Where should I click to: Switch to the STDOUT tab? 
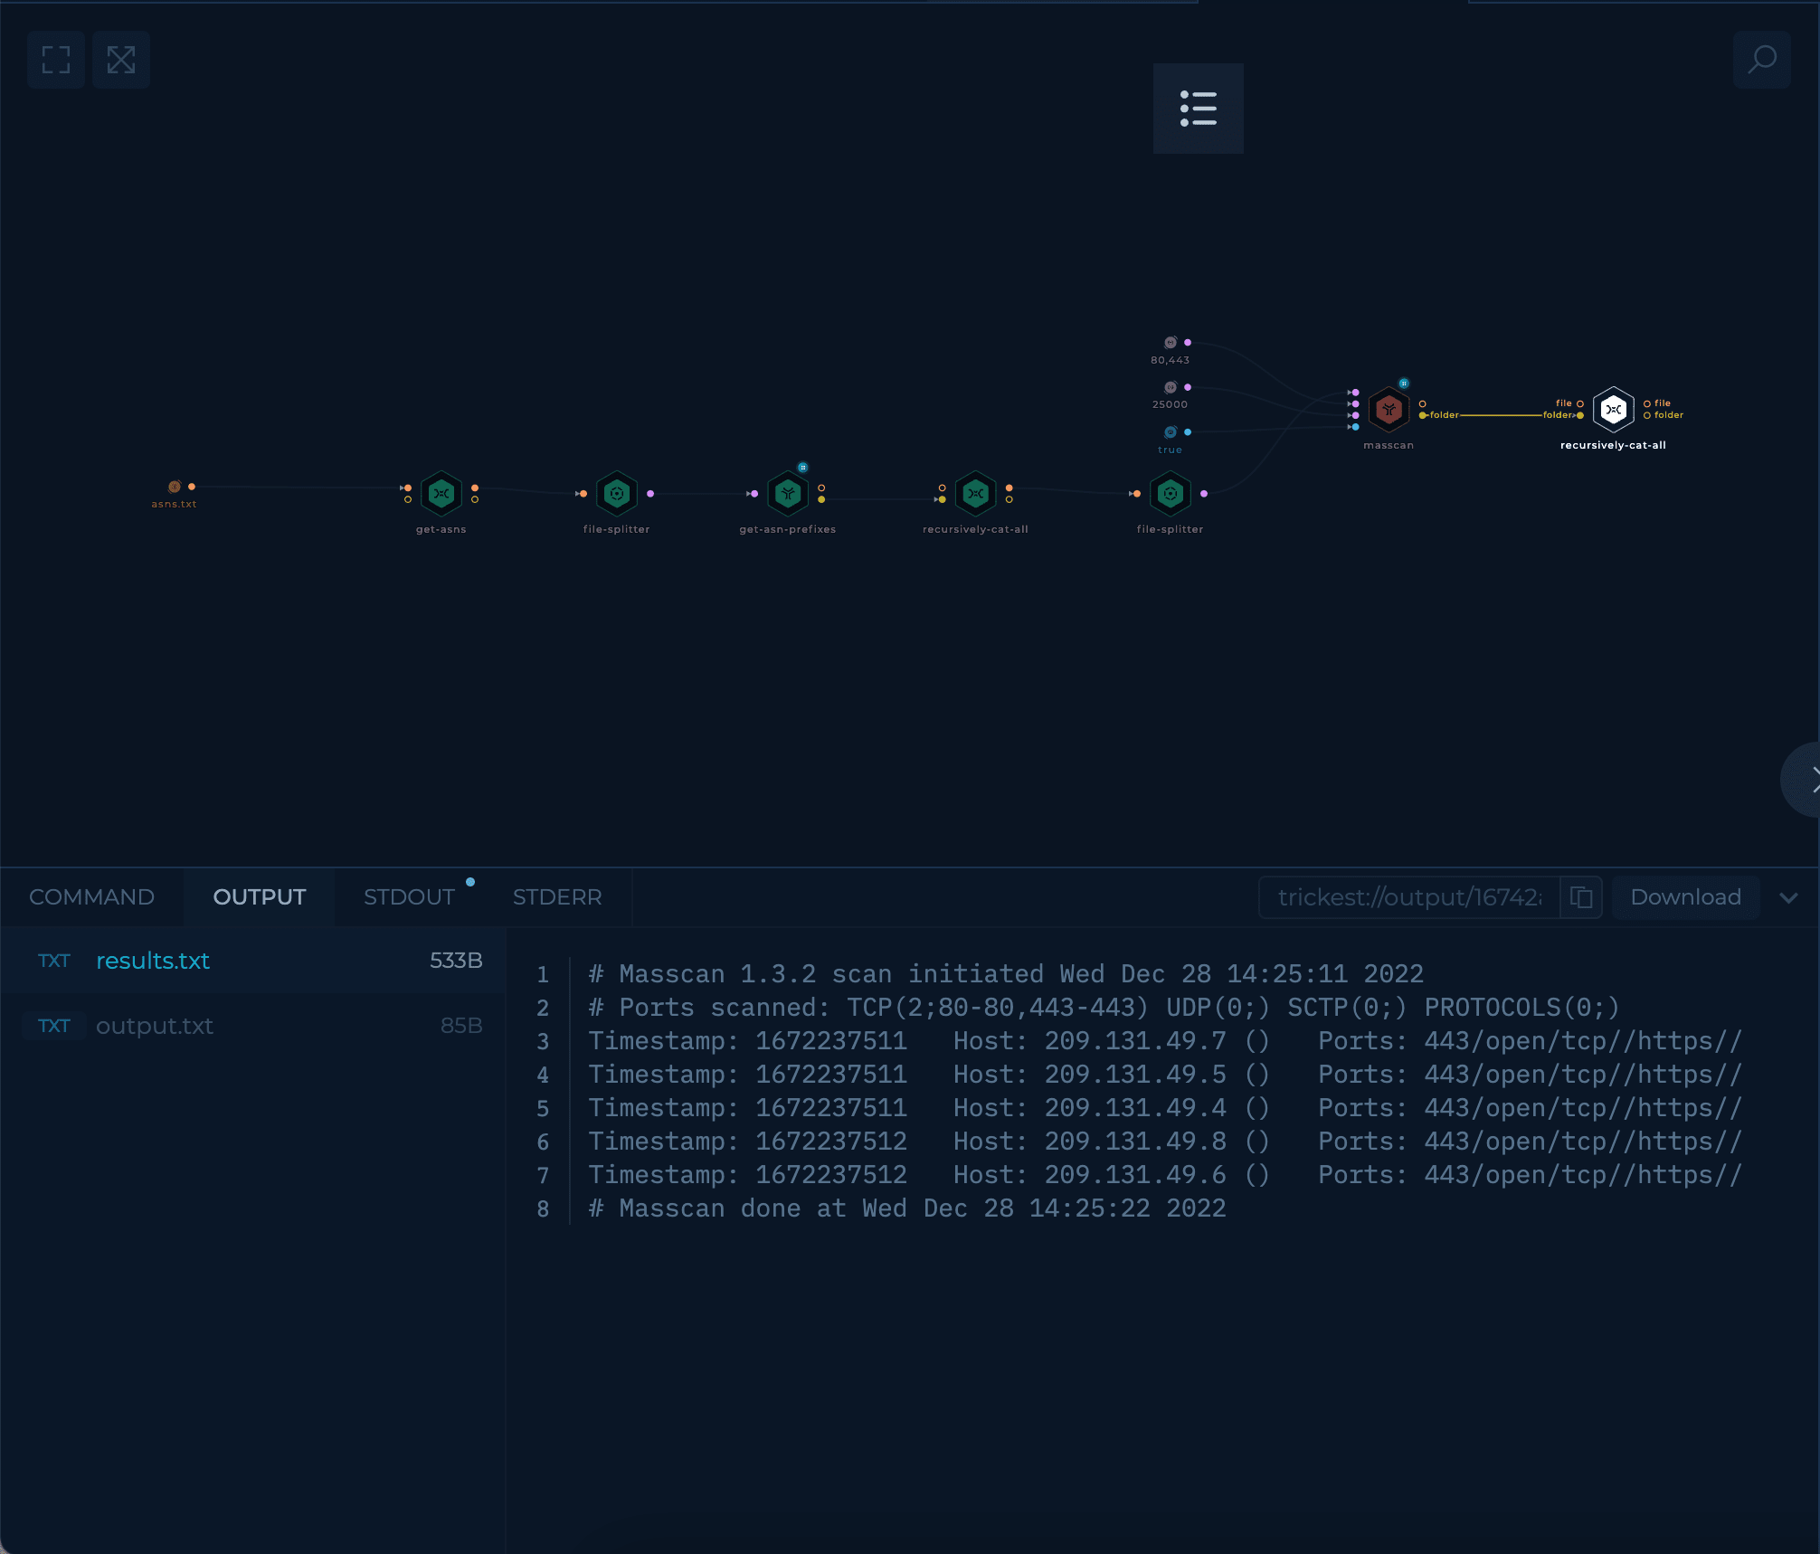point(409,897)
